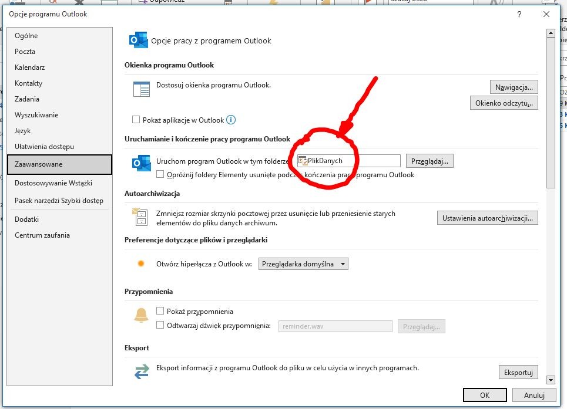Click the archive cabinet icon under Autoarchiwizacja
567x409 pixels.
coord(140,217)
